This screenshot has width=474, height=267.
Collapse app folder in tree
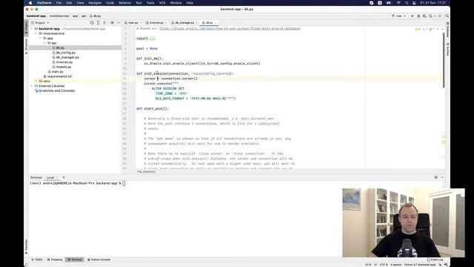(40, 39)
